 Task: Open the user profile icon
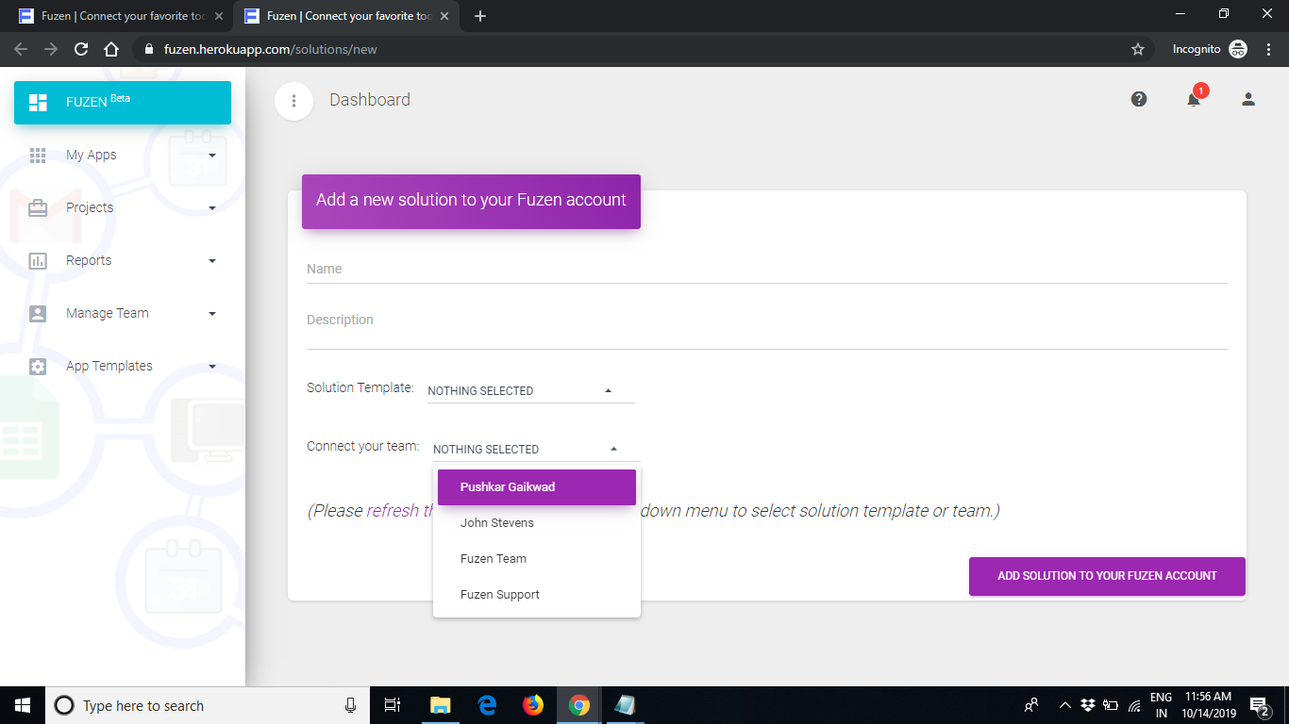[1248, 99]
